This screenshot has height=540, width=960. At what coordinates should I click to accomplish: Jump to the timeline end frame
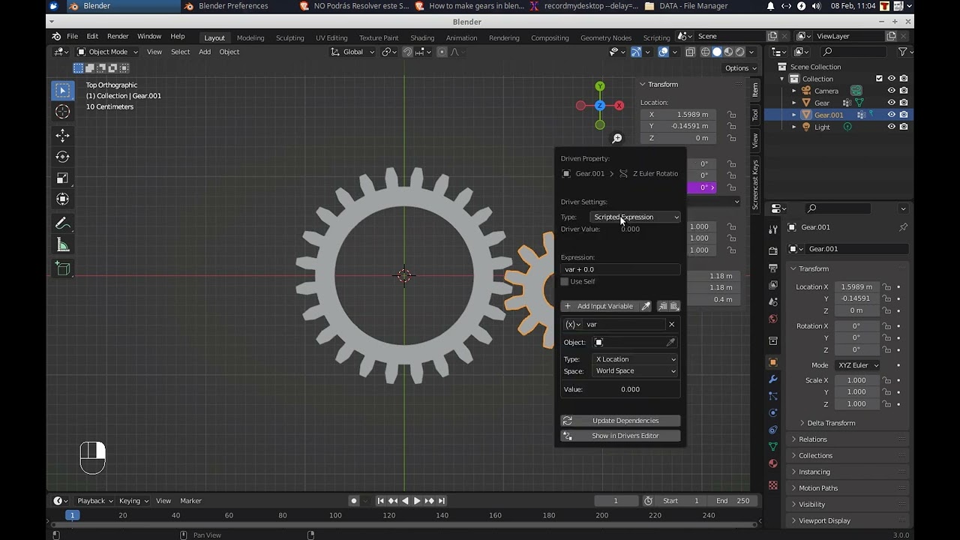(x=442, y=501)
